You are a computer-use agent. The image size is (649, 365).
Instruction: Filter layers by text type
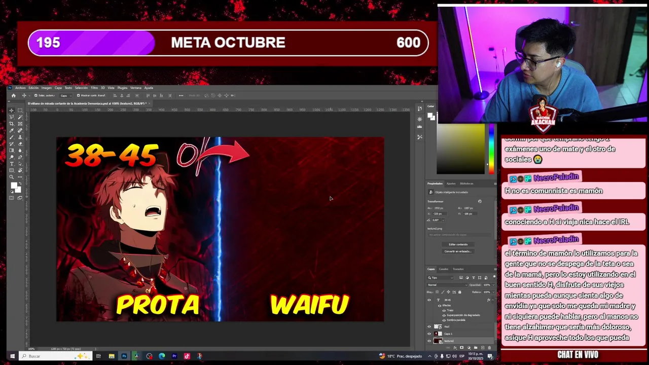(x=474, y=278)
